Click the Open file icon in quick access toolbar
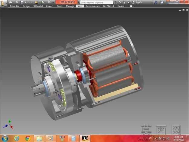 (x=17, y=2)
